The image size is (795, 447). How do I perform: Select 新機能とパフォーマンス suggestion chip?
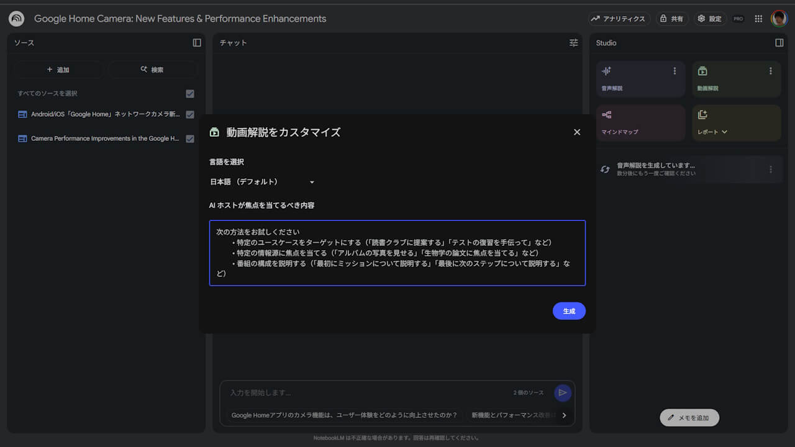click(x=513, y=415)
